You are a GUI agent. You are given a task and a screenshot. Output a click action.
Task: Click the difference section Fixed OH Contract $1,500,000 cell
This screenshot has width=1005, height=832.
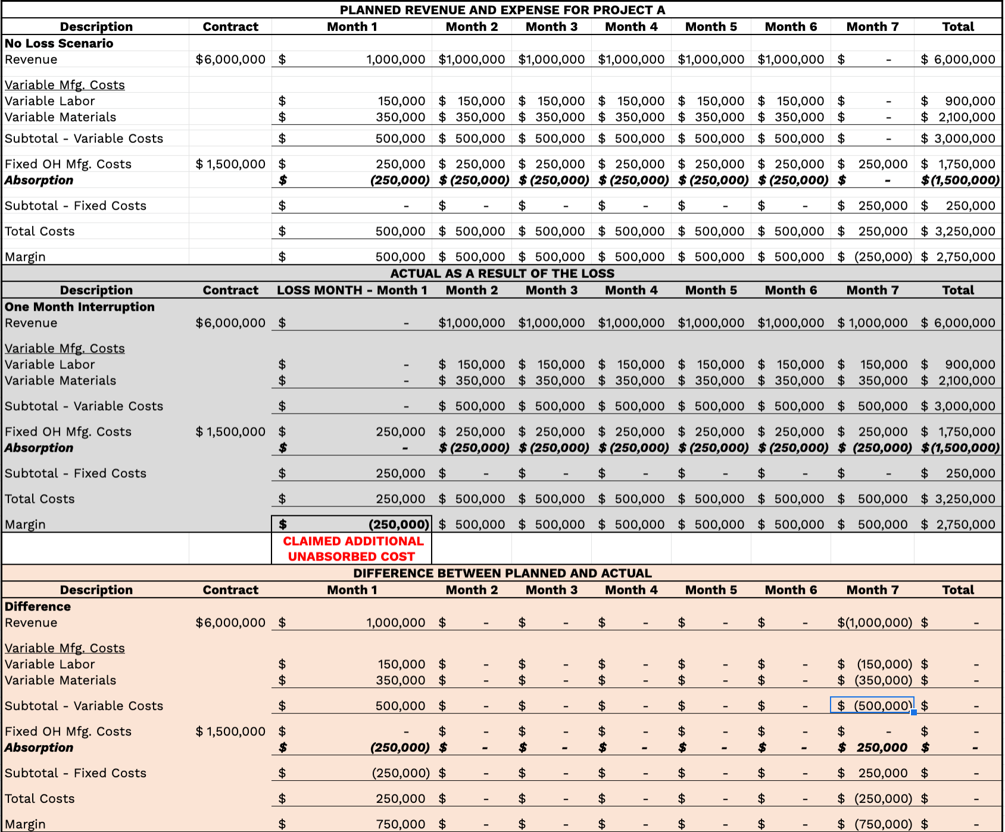point(230,732)
